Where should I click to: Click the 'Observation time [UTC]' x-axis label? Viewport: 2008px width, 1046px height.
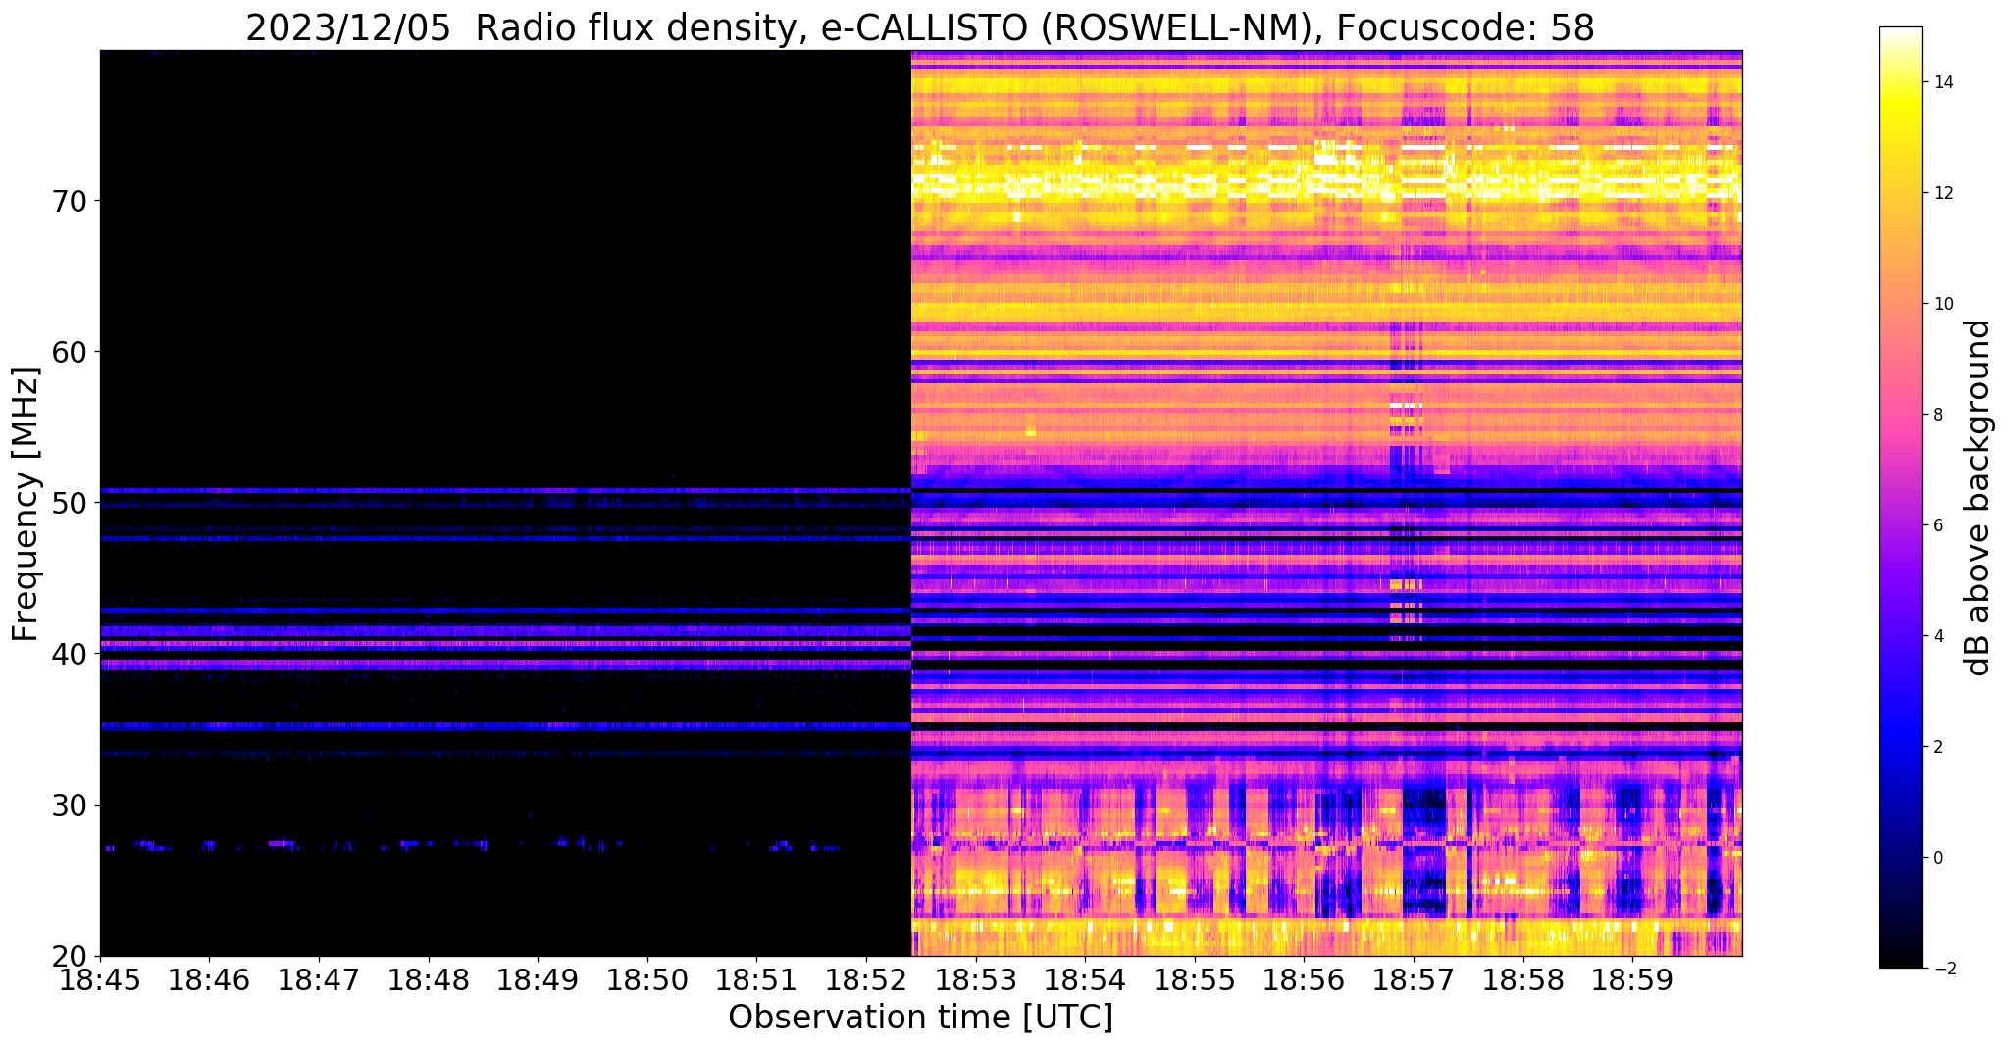[920, 1018]
